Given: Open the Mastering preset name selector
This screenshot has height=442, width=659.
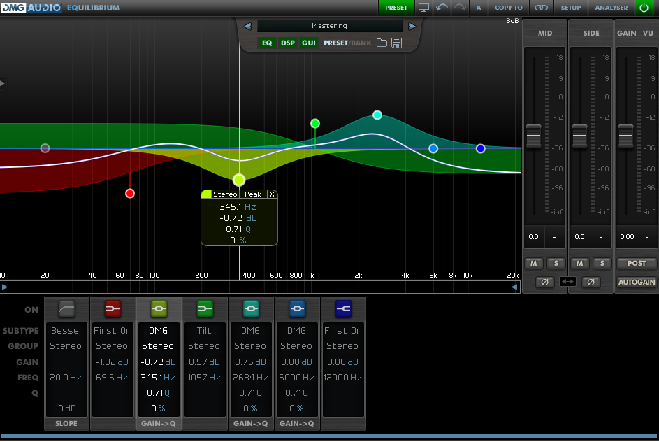Looking at the screenshot, I should coord(329,26).
